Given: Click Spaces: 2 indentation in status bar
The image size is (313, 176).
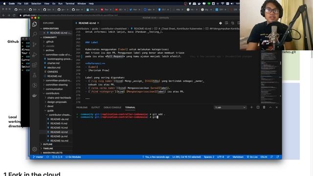Looking at the screenshot, I should [209, 157].
